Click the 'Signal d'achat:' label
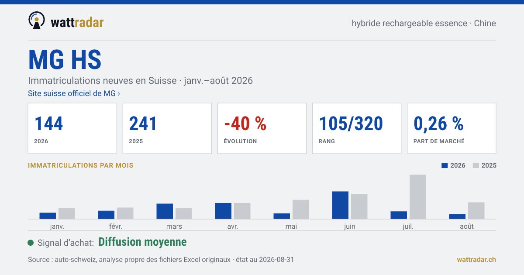 point(65,243)
